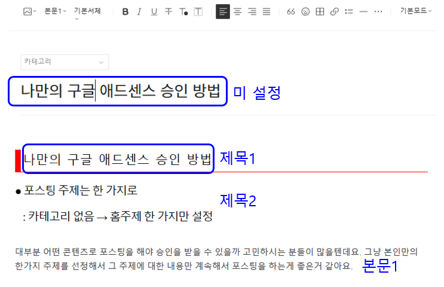Align text center
The height and width of the screenshot is (287, 444).
(x=238, y=11)
